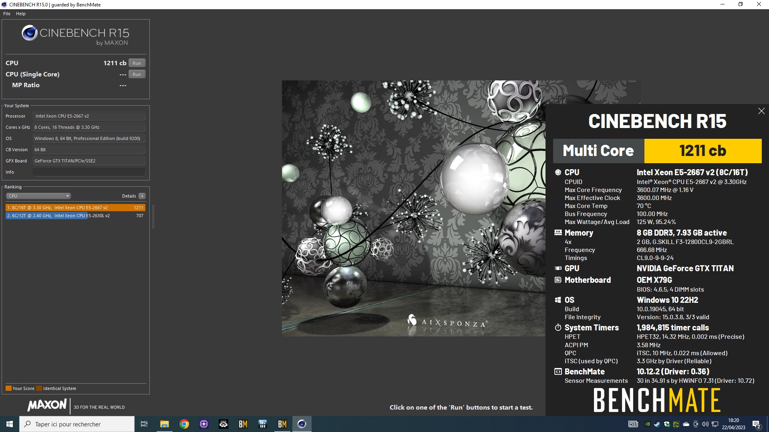Click the Info input field
The width and height of the screenshot is (769, 432).
click(x=89, y=172)
